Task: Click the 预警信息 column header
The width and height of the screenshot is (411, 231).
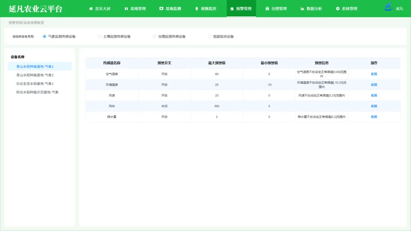Action: pos(322,63)
